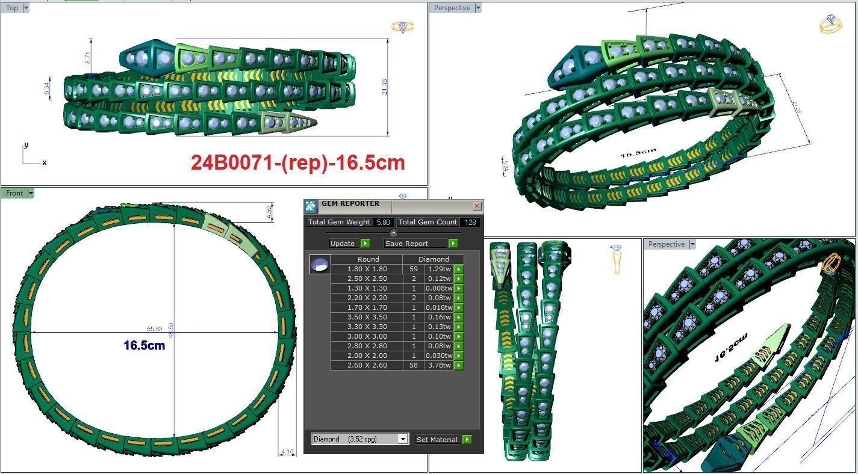Close the Gem Reporter panel
Viewport: 858px width, 474px height.
[x=477, y=206]
